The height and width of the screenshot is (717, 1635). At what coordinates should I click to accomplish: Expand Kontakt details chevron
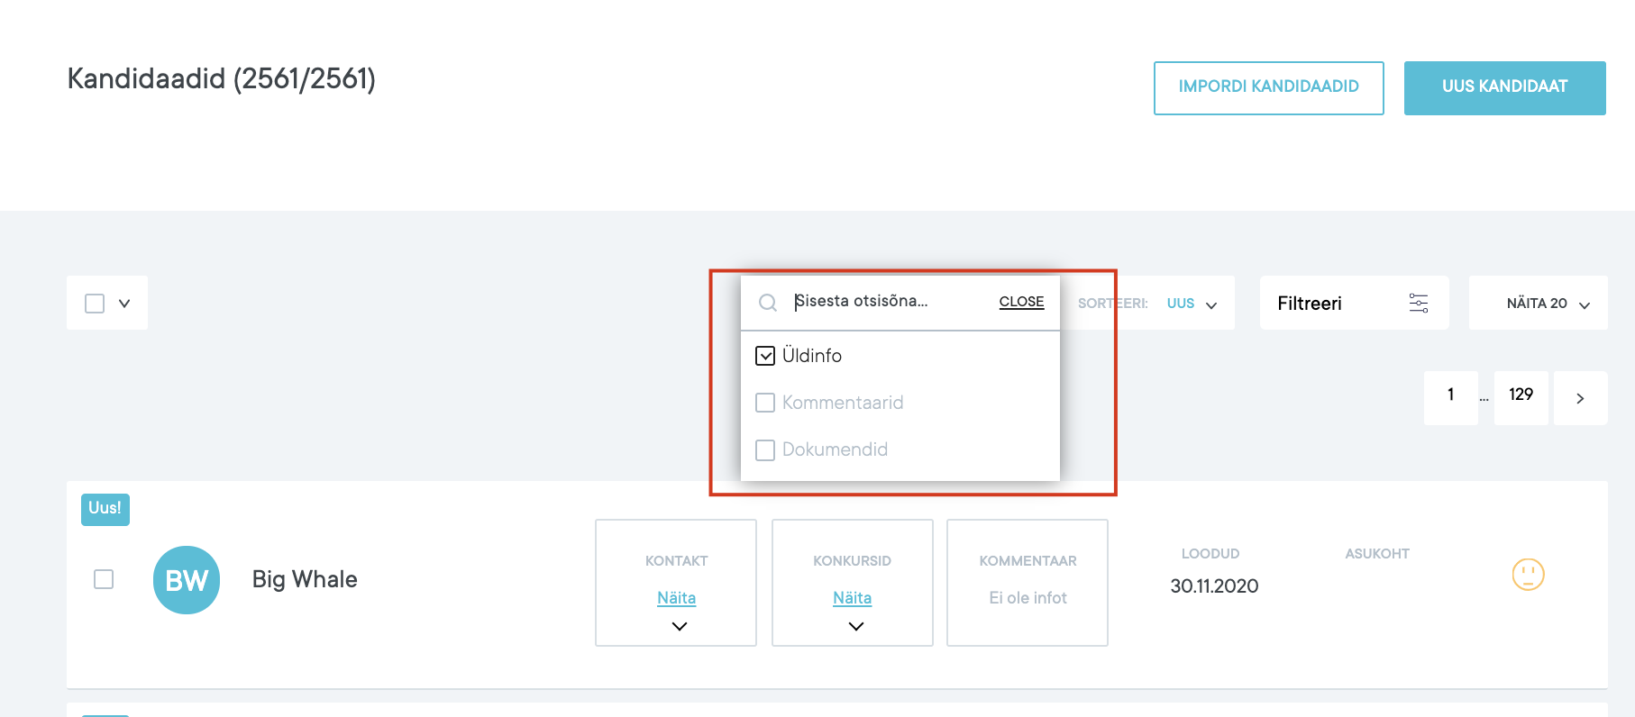click(679, 626)
